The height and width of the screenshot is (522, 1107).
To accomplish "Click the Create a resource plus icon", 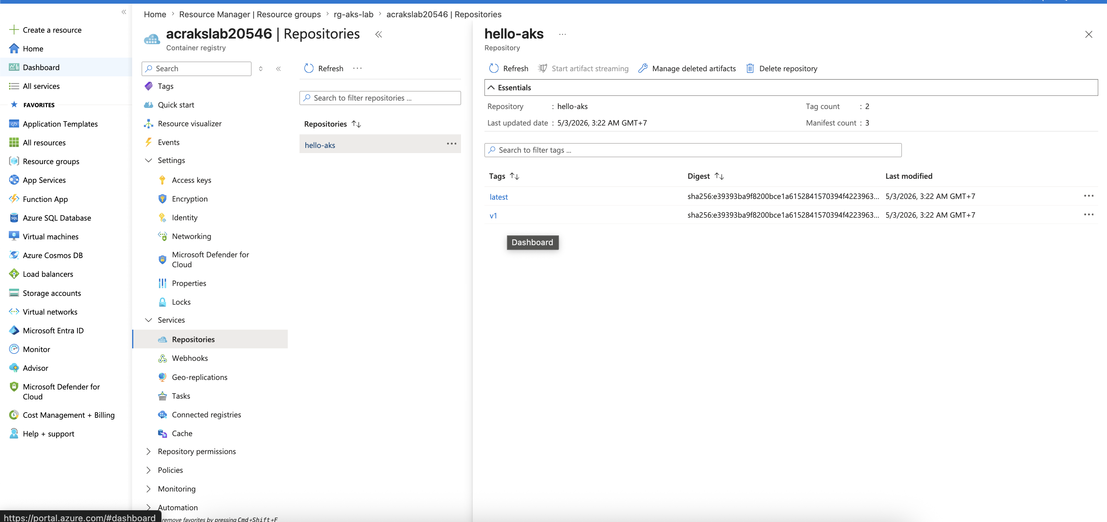I will tap(14, 30).
